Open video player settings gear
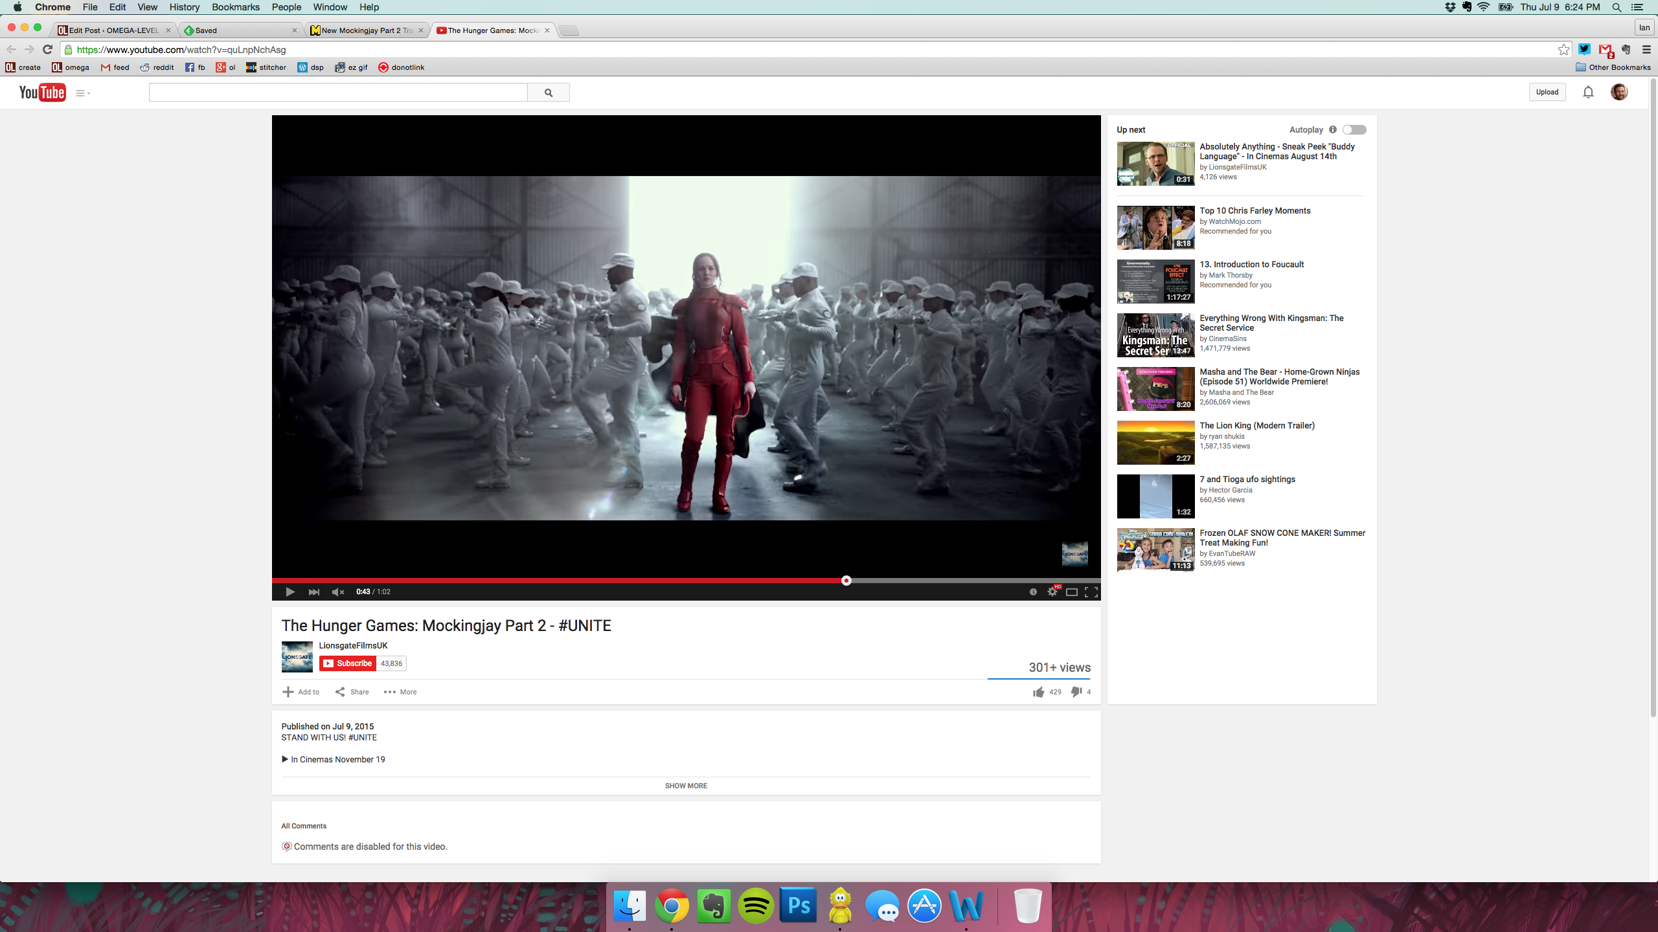The height and width of the screenshot is (932, 1658). [1052, 592]
